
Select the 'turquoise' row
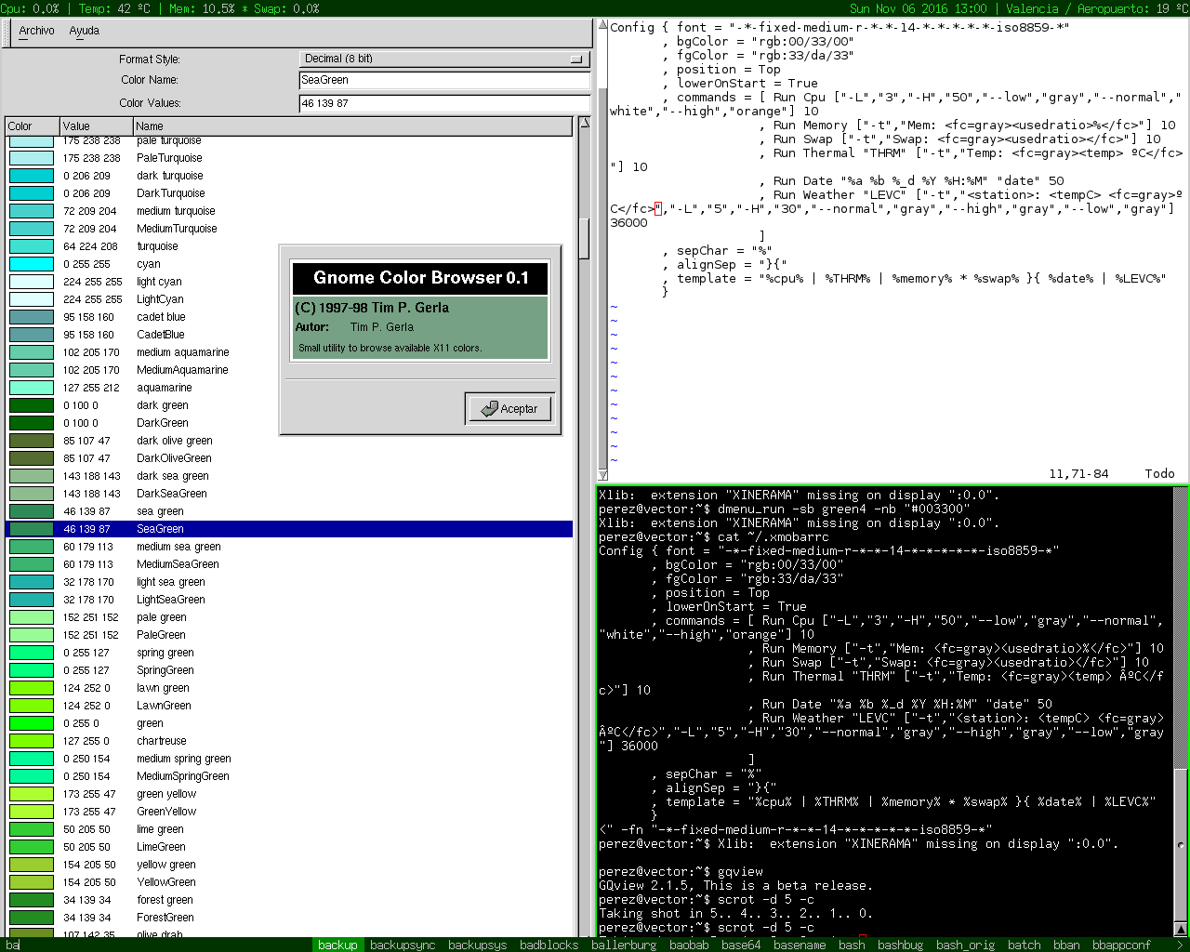289,246
